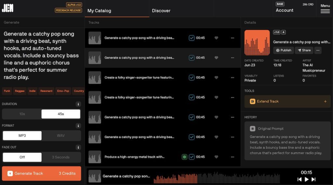This screenshot has width=333, height=185.
Task: Play the current track in bottom player
Action: click(306, 179)
